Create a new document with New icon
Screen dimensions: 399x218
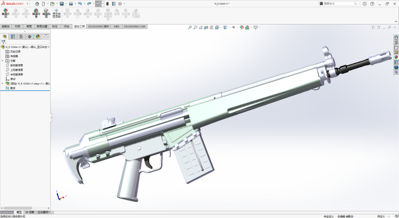pos(44,4)
